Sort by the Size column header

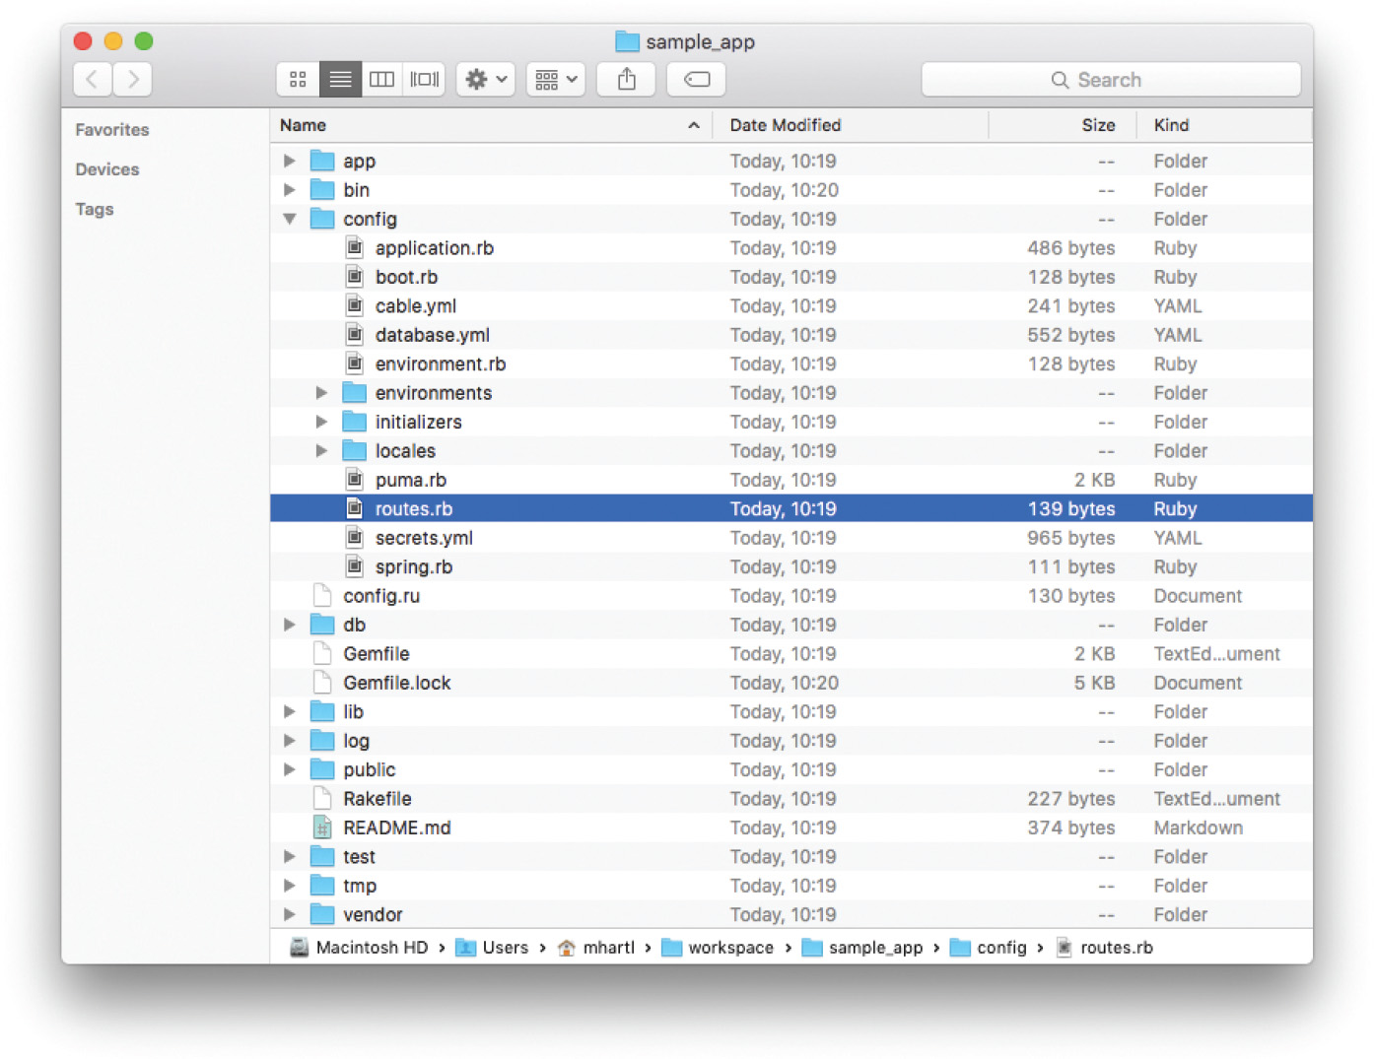(x=1063, y=125)
